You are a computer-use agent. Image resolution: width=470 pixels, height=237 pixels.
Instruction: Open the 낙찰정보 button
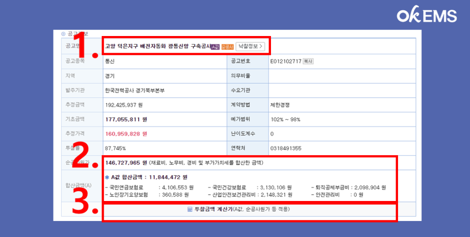tap(250, 47)
